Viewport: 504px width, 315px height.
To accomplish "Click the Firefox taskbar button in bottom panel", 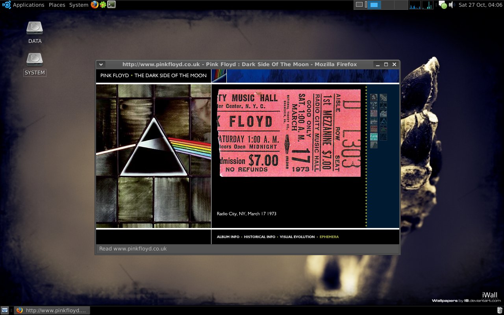I will click(x=52, y=310).
